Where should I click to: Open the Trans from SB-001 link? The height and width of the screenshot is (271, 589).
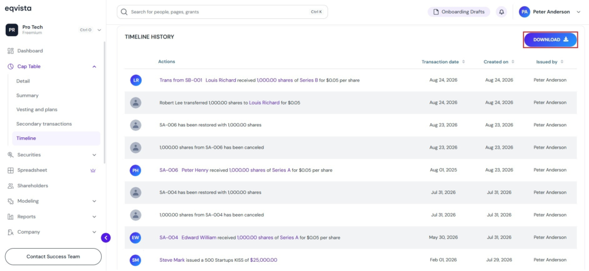(x=181, y=80)
